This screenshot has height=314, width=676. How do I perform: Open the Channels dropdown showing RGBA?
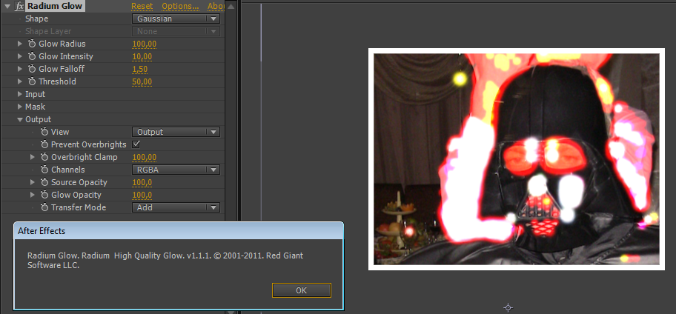click(176, 170)
